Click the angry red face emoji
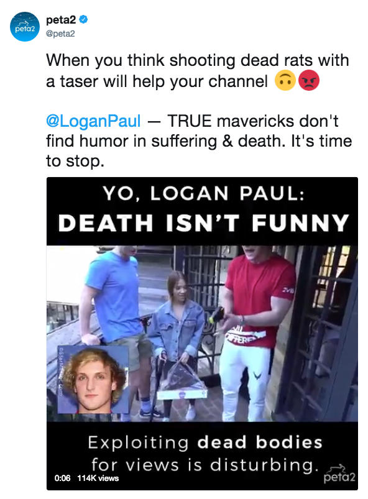This screenshot has width=368, height=499. click(x=308, y=80)
